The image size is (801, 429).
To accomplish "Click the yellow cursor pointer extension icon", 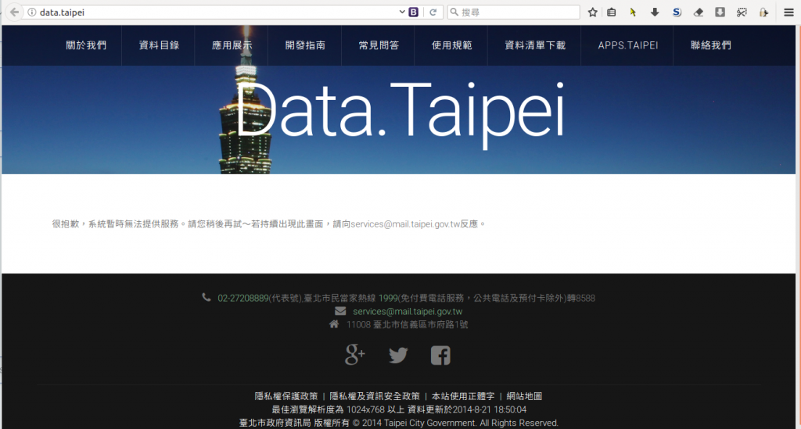I will click(x=633, y=13).
